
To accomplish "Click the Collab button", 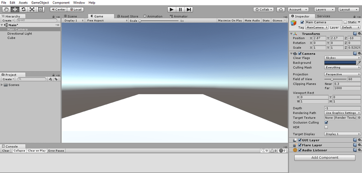I will [x=263, y=10].
